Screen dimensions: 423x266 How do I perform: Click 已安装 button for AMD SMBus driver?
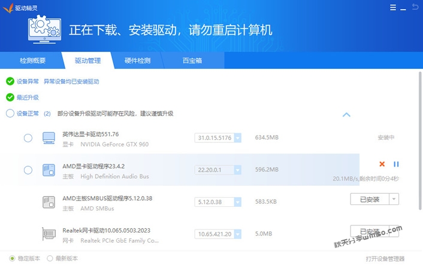click(370, 199)
